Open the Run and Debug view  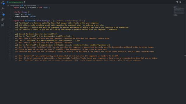pyautogui.click(x=3, y=19)
